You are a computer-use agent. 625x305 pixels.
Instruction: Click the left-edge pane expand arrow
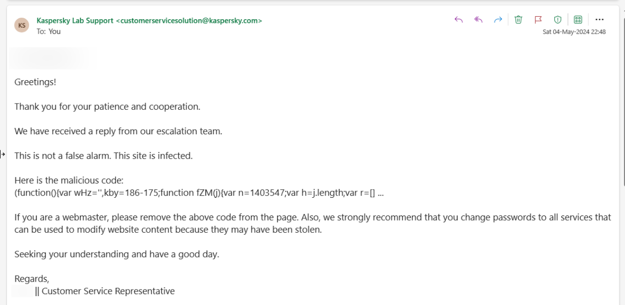(3, 154)
